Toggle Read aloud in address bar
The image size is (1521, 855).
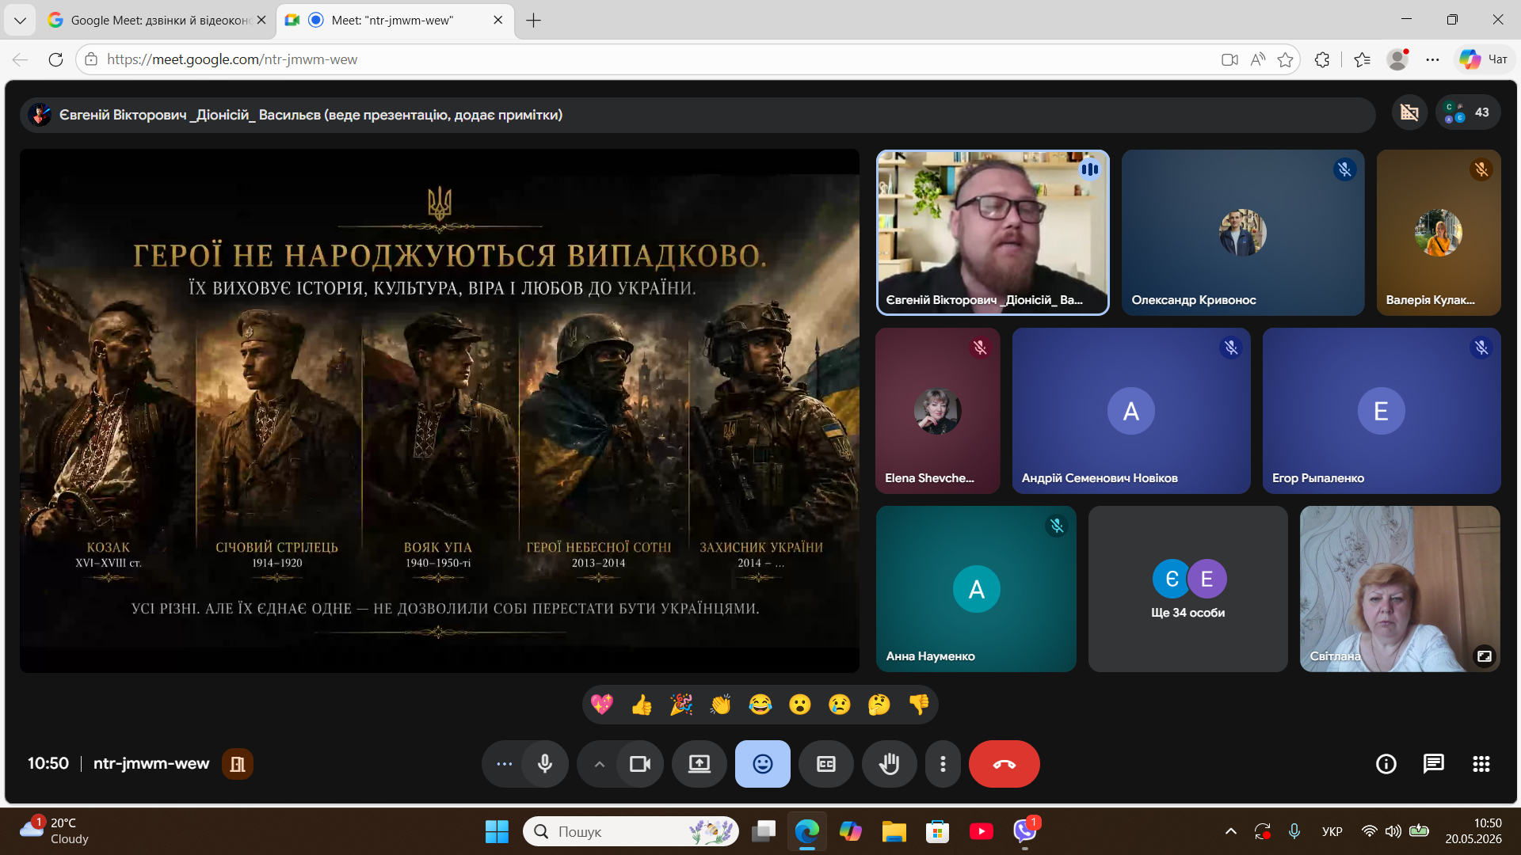[x=1258, y=59]
